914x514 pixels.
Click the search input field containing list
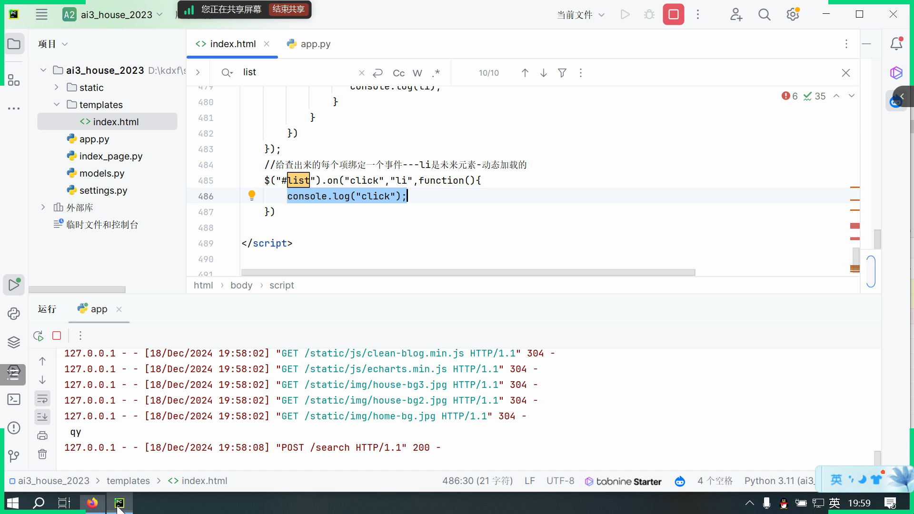pyautogui.click(x=298, y=72)
